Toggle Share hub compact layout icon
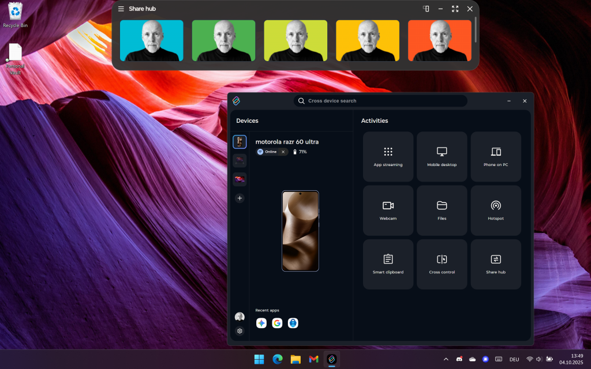Viewport: 591px width, 369px height. [426, 9]
